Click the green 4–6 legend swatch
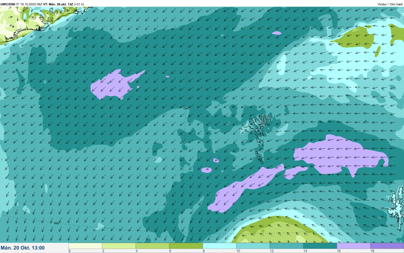The image size is (404, 253). click(x=152, y=246)
